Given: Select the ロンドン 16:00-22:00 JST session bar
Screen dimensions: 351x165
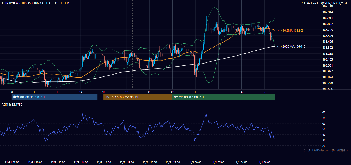Looking at the screenshot, I should (x=138, y=97).
